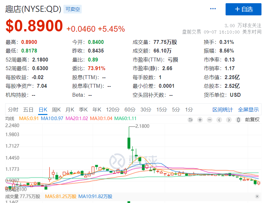Click the 每股净资产 value 7.04
The height and width of the screenshot is (203, 265).
(42, 86)
